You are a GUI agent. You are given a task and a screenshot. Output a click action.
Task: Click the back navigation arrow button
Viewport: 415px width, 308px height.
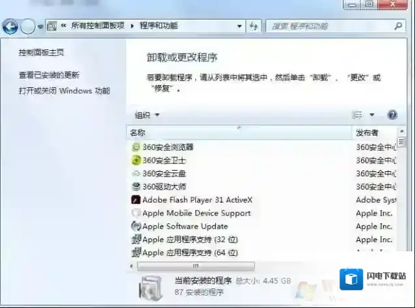pyautogui.click(x=10, y=26)
